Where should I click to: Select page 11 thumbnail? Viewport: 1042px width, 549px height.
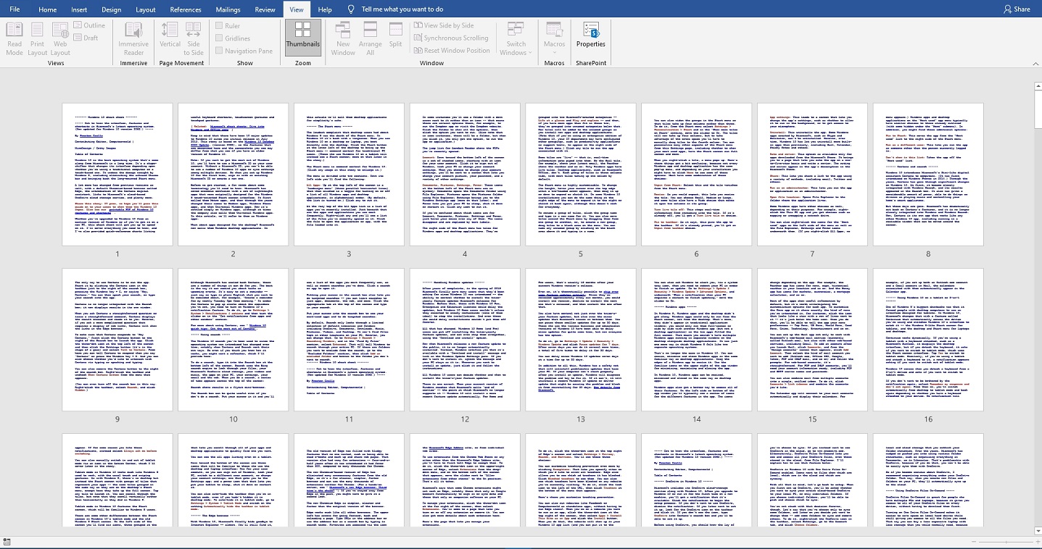349,339
